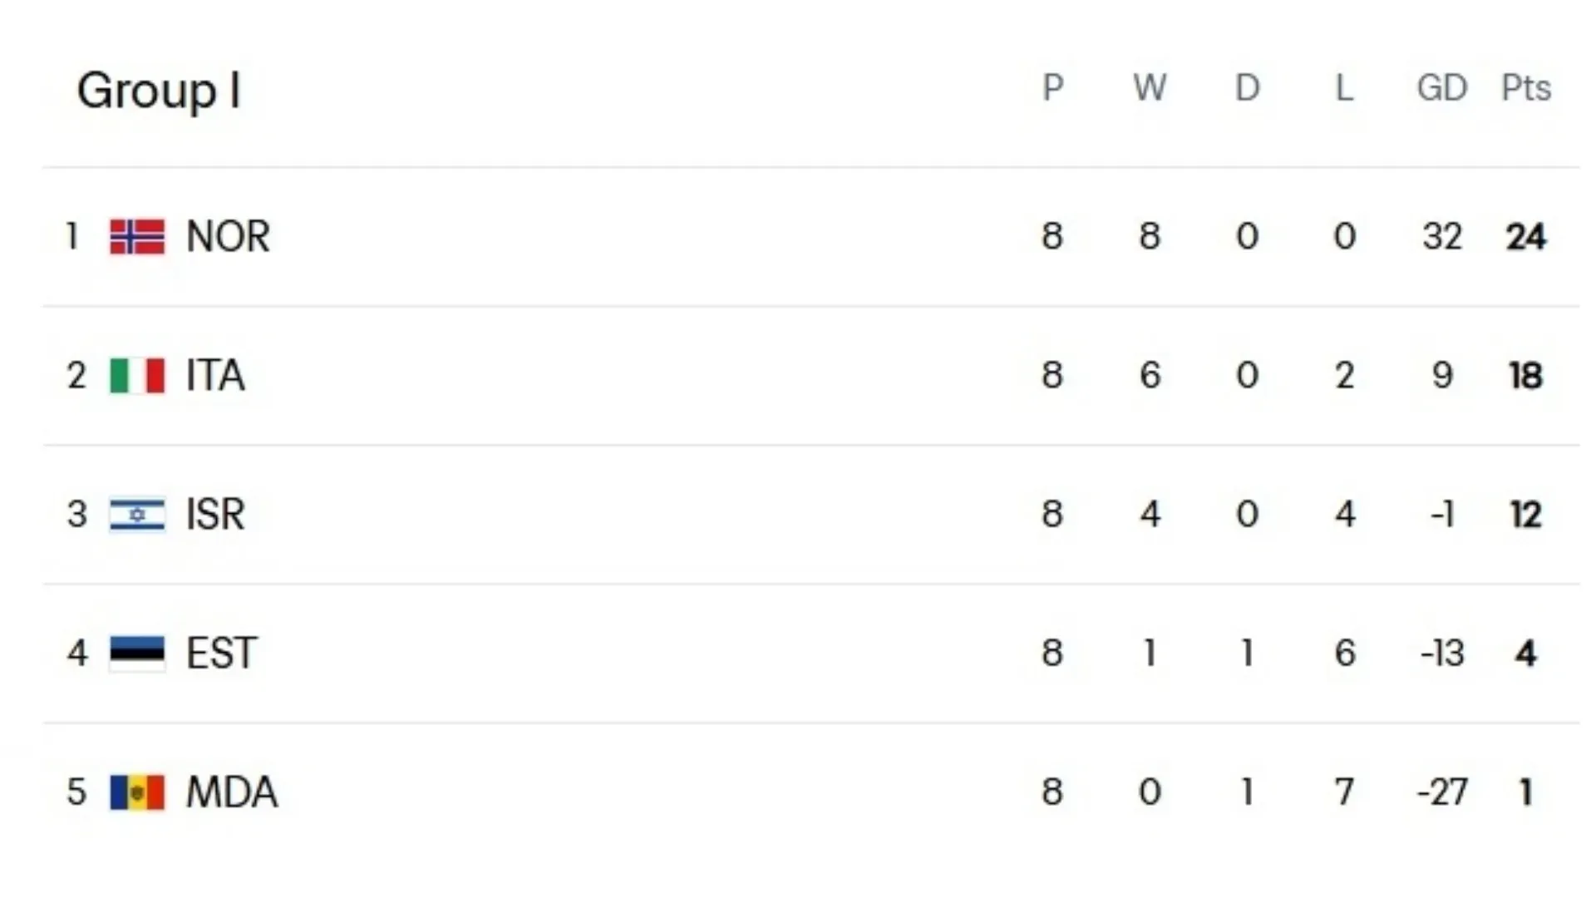Click the Pts column header

click(1525, 88)
